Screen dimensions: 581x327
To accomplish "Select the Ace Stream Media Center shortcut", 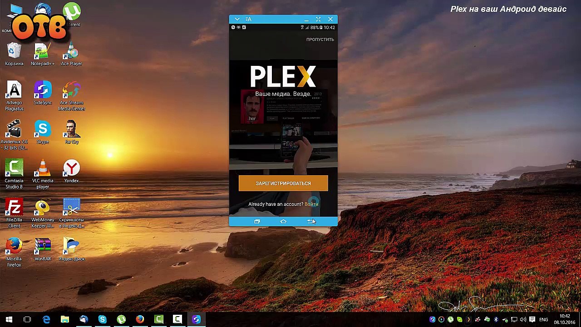I will (x=72, y=96).
